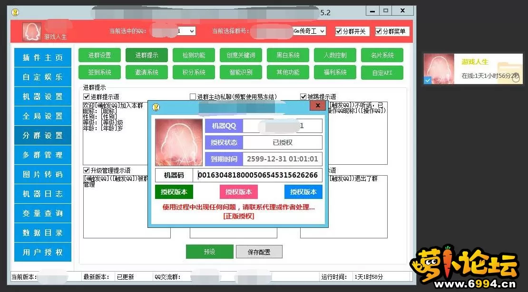The width and height of the screenshot is (528, 292).
Task: Close the authorization dialog with red X
Action: point(318,105)
